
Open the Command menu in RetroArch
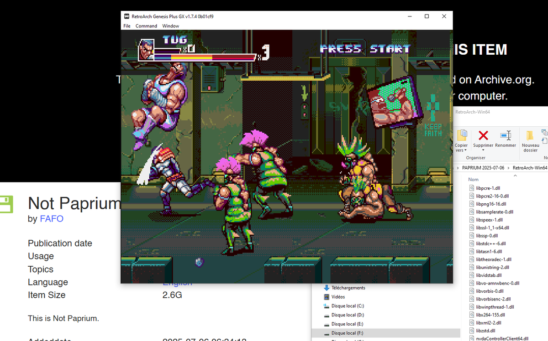click(146, 26)
